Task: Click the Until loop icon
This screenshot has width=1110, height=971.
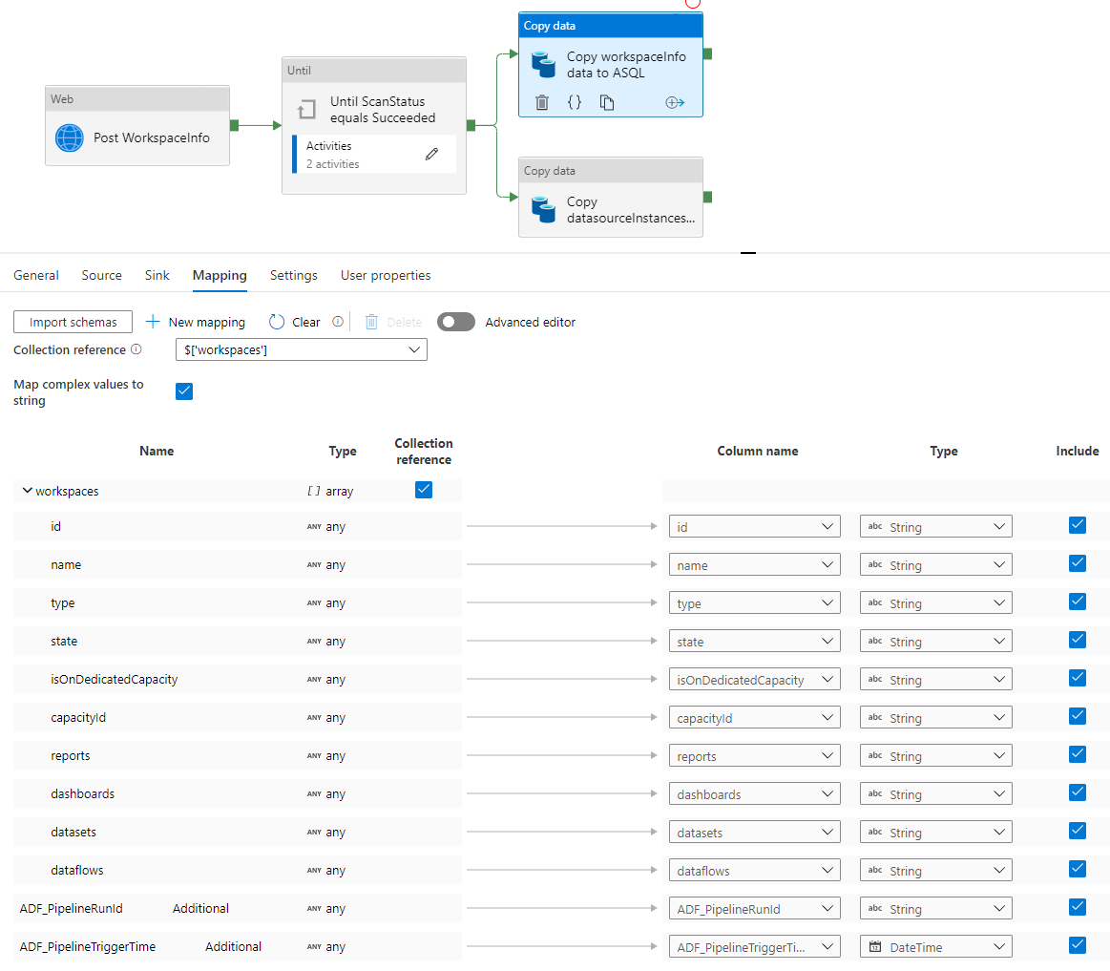Action: 305,110
